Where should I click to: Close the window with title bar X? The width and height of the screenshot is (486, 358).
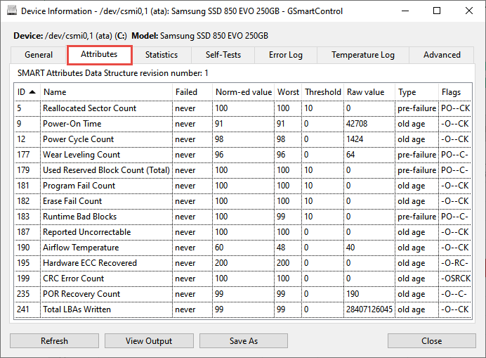(x=469, y=11)
